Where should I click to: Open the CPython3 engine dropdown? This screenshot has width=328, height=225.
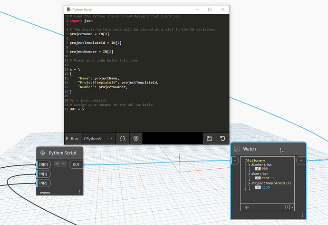coord(99,139)
